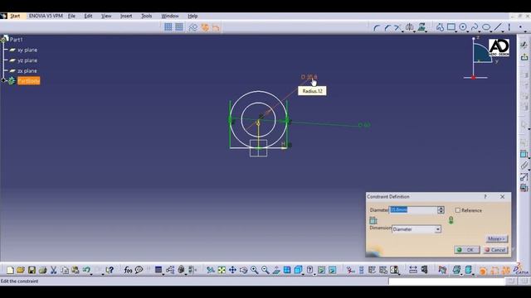The image size is (531, 298).
Task: Click the D 35.8 diameter dimension label
Action: (309, 77)
